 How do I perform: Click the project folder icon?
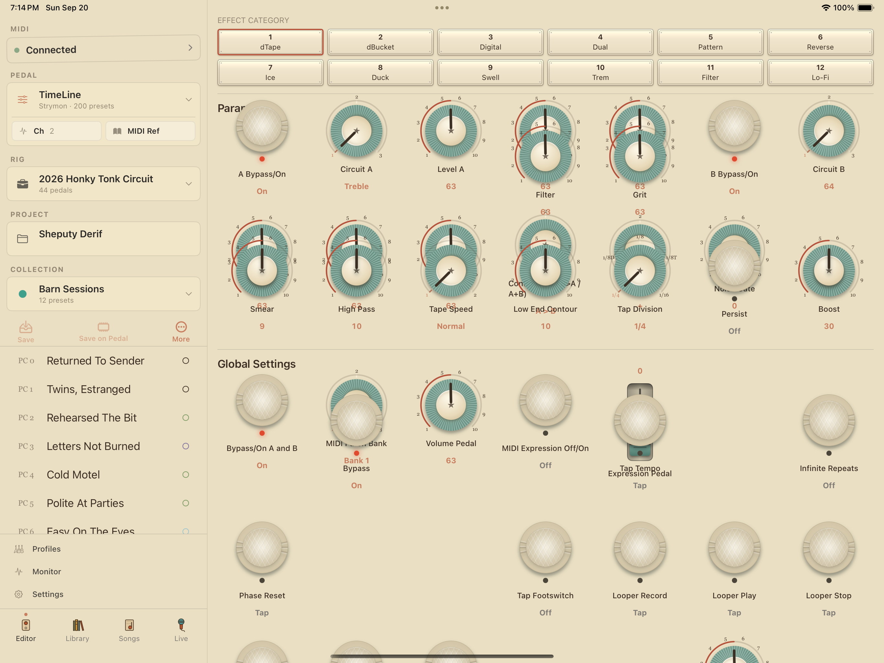pos(23,239)
